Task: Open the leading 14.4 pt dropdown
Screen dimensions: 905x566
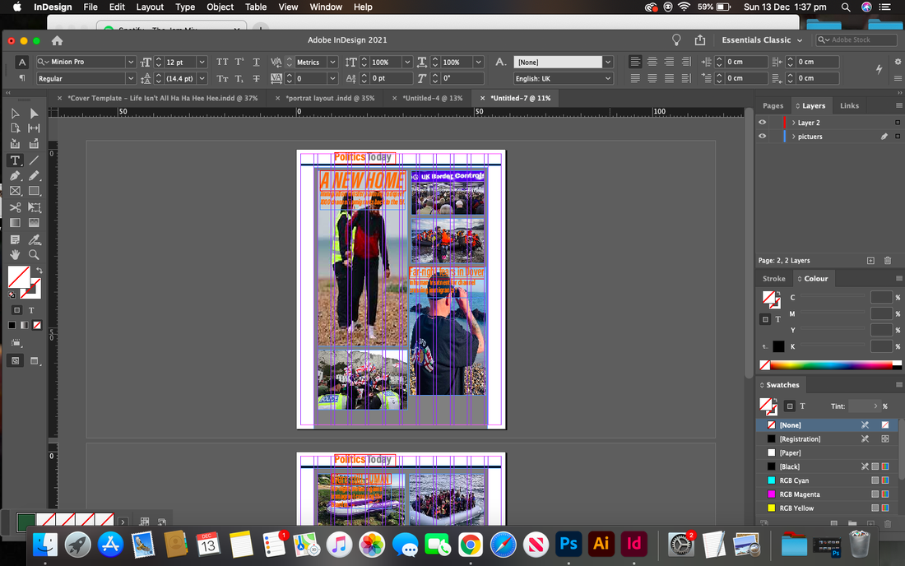Action: 202,78
